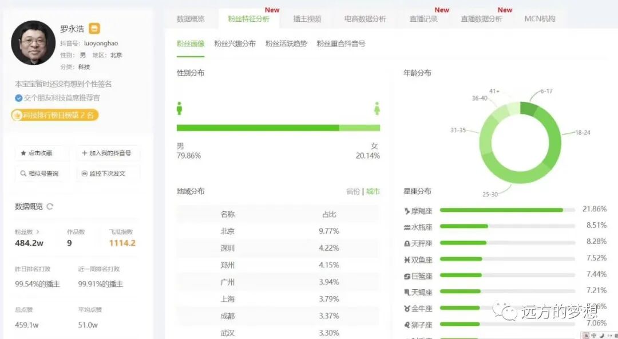
Task: Click the 名称 column header
Action: pyautogui.click(x=227, y=214)
